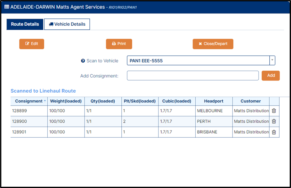The image size is (291, 188).
Task: Click the Customer column header
Action: [x=250, y=101]
